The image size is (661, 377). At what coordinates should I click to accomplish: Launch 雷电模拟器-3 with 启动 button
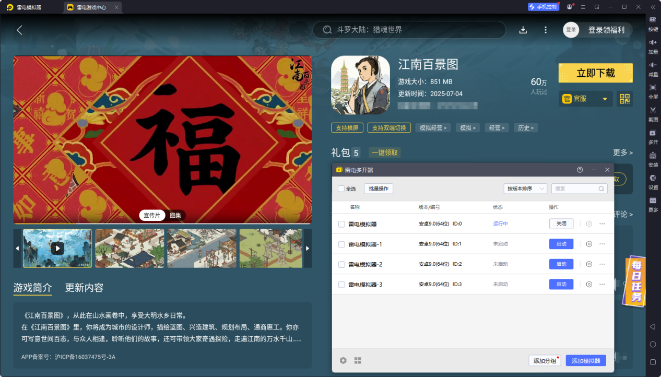coord(561,284)
